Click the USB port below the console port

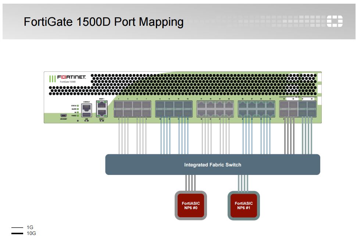click(86, 115)
